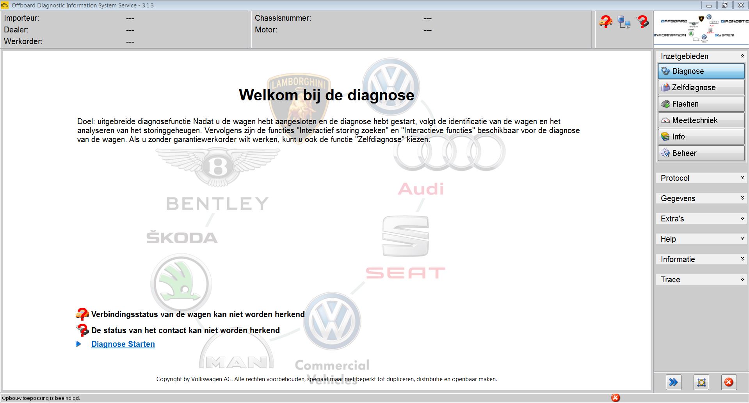The width and height of the screenshot is (749, 403).
Task: Click the network connection icon in header
Action: [624, 22]
